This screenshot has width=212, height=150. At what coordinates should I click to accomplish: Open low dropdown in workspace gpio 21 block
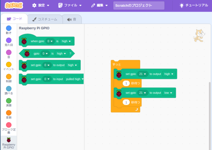point(168,93)
